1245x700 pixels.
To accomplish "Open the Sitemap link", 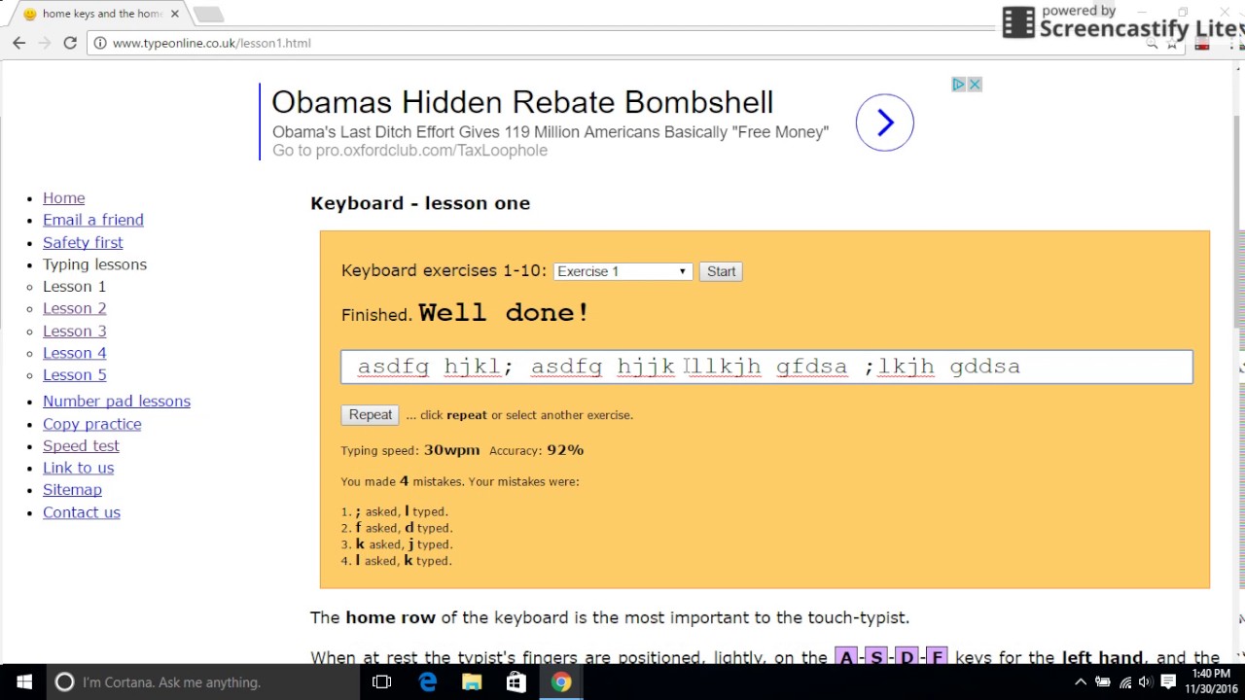I will click(72, 490).
